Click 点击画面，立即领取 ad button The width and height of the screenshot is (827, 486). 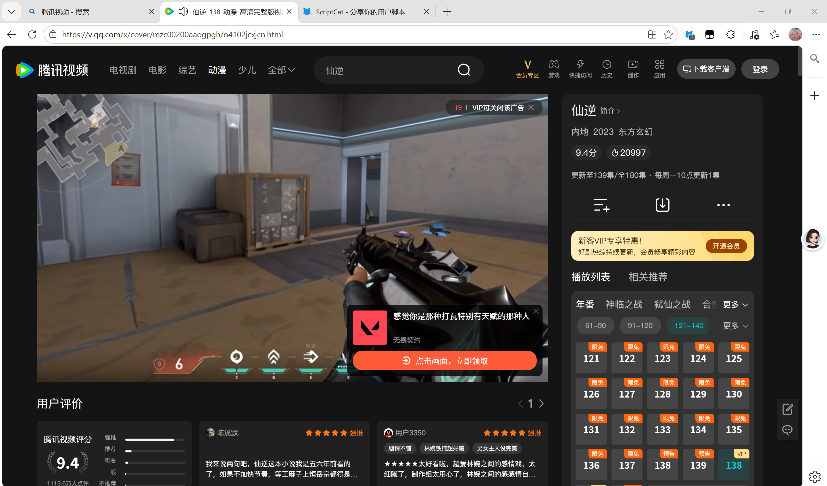coord(445,361)
